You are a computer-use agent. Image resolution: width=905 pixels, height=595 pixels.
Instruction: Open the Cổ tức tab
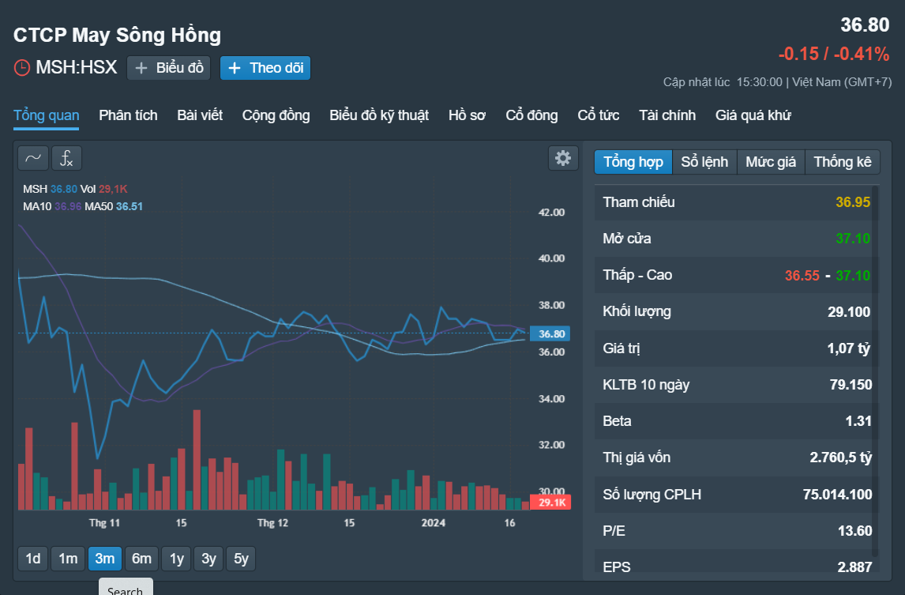tap(599, 115)
